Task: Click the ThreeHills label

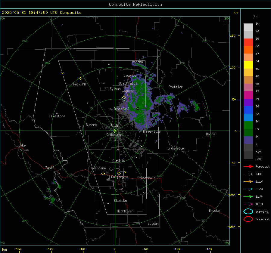Action: coord(151,131)
